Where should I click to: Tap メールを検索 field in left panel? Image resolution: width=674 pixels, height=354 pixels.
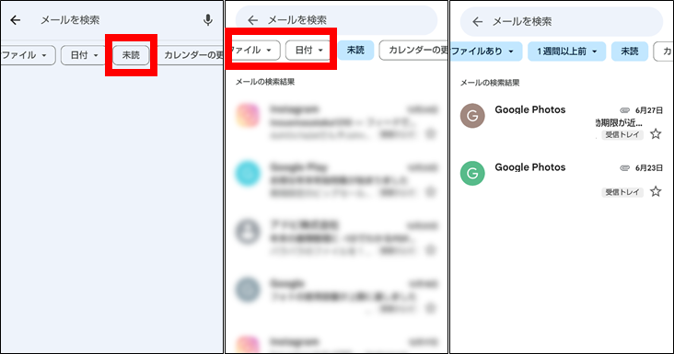point(70,20)
